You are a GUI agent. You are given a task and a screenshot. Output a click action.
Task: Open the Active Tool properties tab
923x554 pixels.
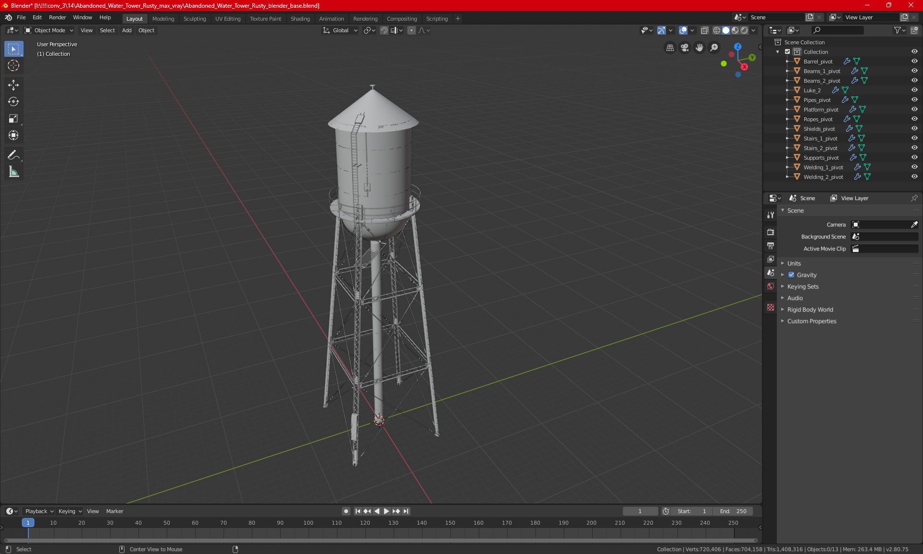coord(771,215)
